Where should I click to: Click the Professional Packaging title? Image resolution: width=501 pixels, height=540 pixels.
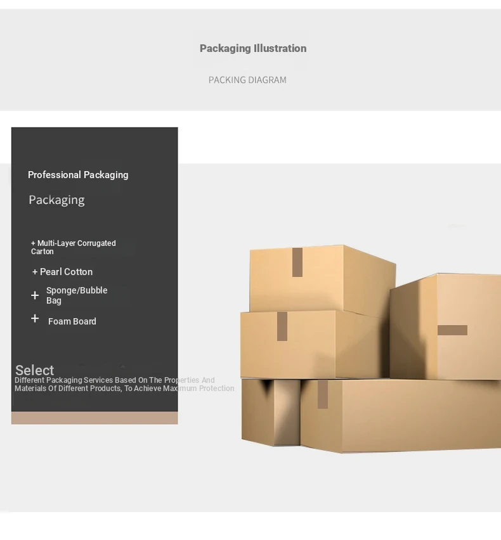click(78, 175)
